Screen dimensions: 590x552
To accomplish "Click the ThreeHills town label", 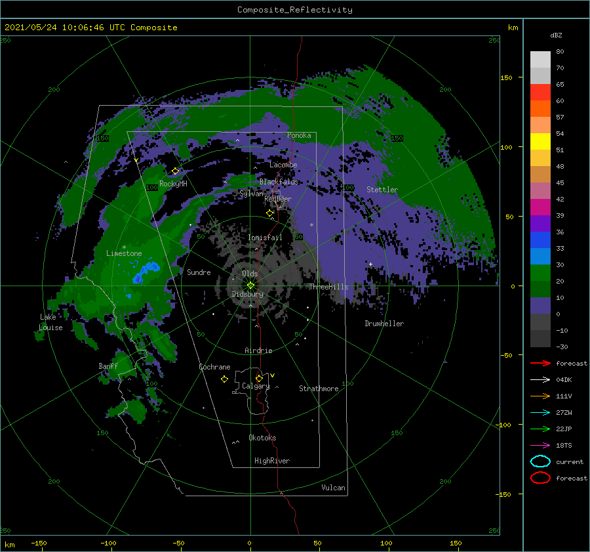I will (x=329, y=287).
